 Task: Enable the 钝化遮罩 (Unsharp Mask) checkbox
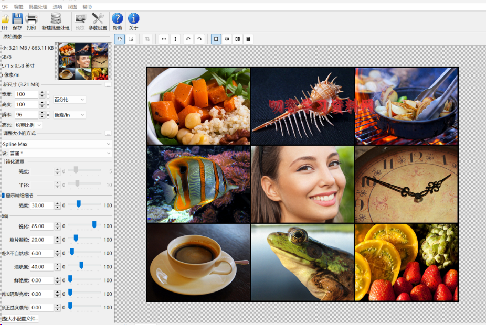[x=3, y=161]
